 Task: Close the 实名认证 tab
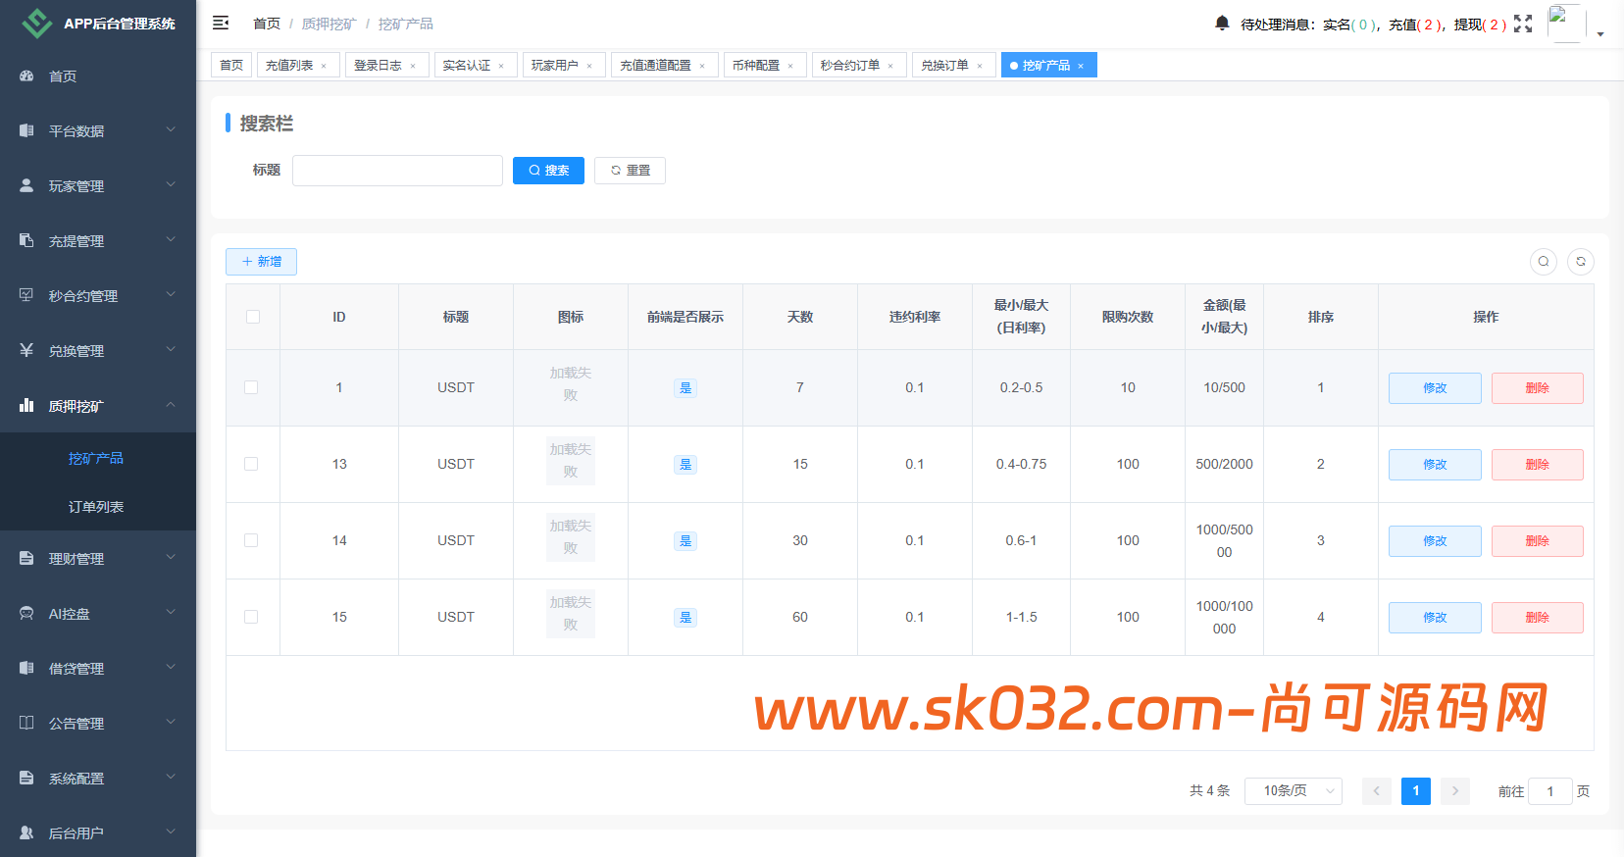point(501,66)
